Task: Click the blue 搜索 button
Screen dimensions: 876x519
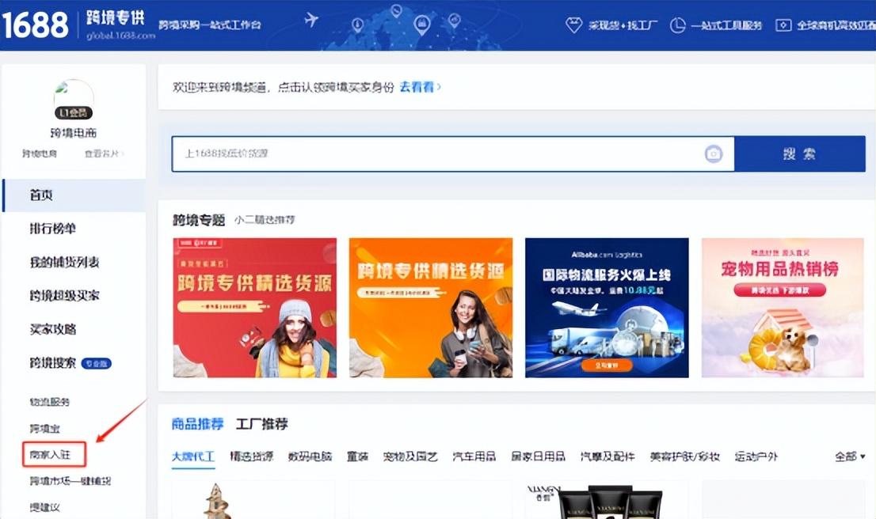Action: click(x=799, y=153)
